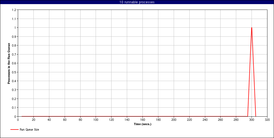
Task: Click the '10 runnable processes' chart title
Action: tap(137, 2)
